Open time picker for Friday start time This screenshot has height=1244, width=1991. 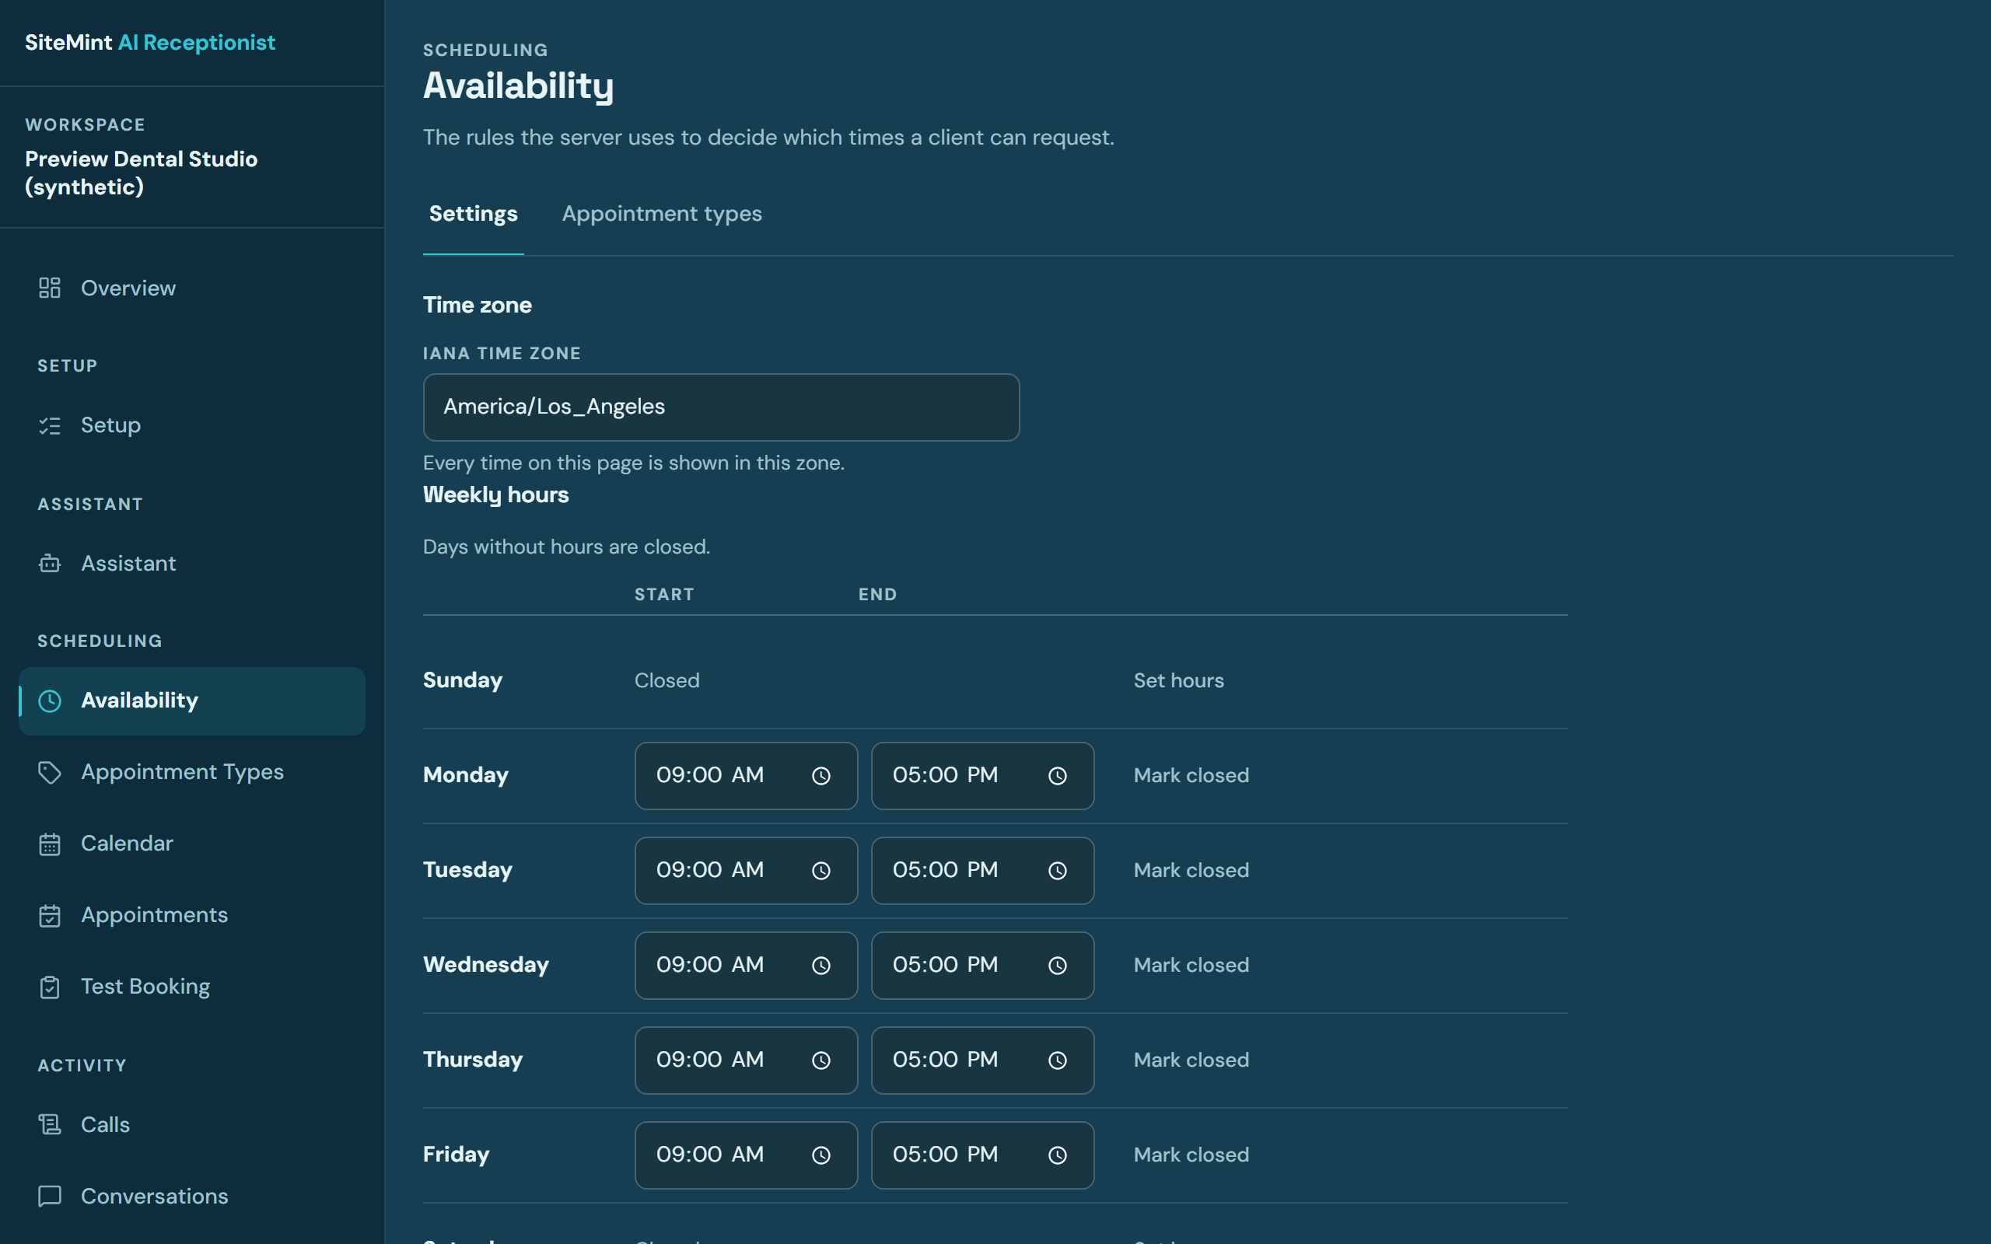[x=821, y=1155]
